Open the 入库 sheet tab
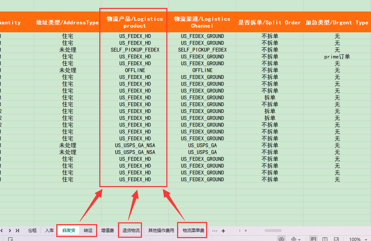This screenshot has width=371, height=241. (x=49, y=230)
